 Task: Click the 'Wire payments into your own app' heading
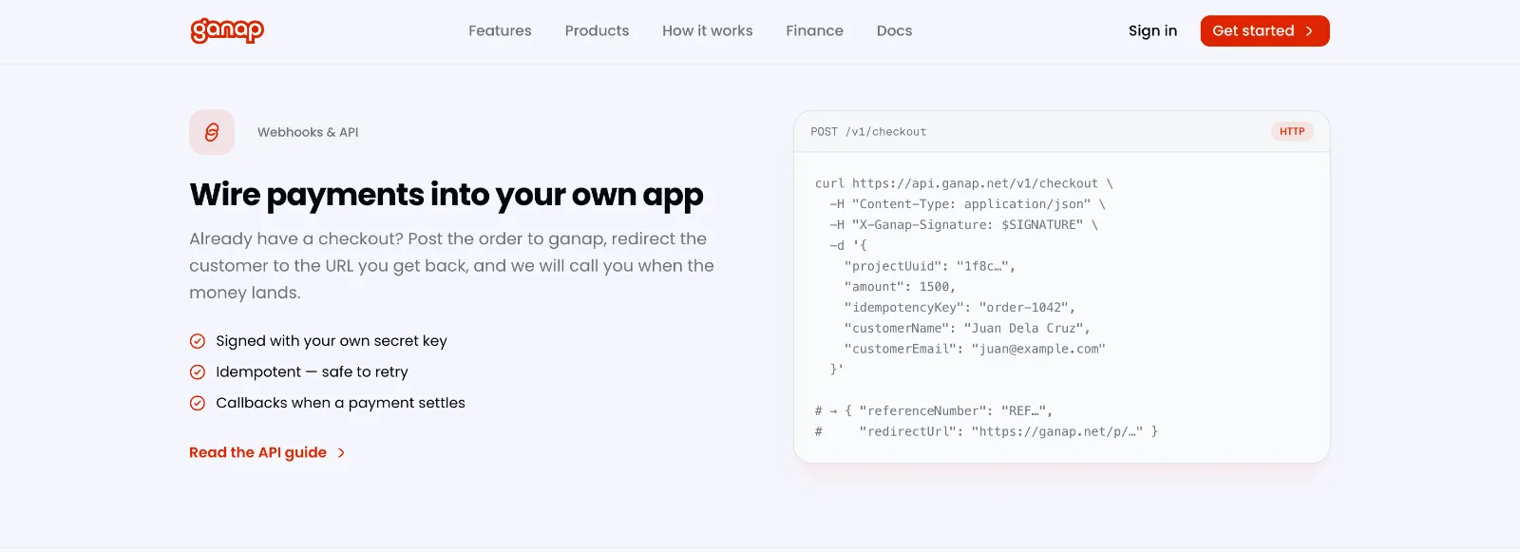coord(446,195)
